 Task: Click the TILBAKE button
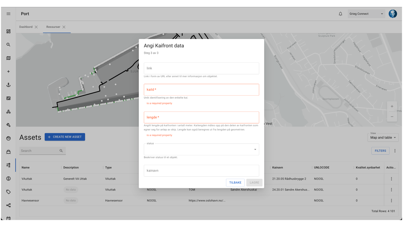(x=235, y=183)
